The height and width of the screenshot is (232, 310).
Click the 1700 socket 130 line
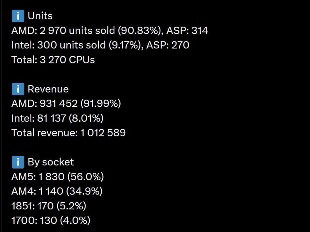pos(51,220)
